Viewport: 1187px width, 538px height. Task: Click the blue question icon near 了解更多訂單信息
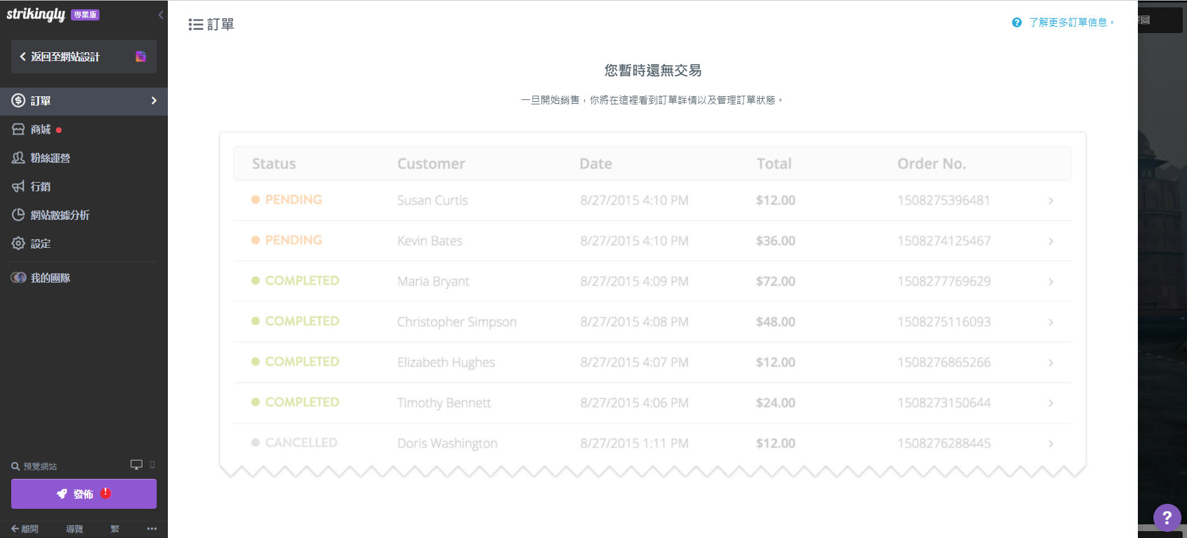pos(1017,22)
